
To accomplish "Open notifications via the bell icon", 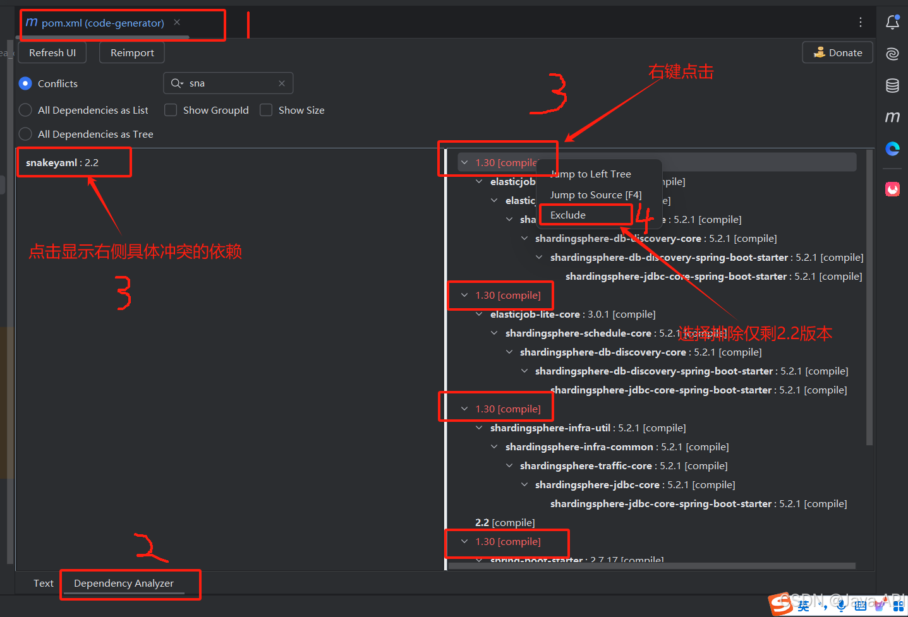I will pyautogui.click(x=892, y=21).
